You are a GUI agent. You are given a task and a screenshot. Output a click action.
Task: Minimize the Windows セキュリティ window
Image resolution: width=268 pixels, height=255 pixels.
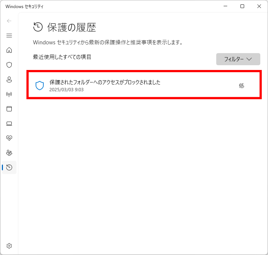click(x=225, y=6)
